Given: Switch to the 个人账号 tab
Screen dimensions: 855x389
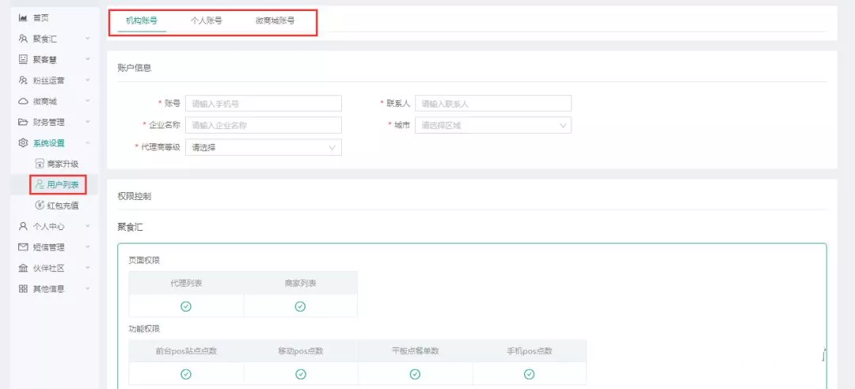Looking at the screenshot, I should (x=207, y=21).
